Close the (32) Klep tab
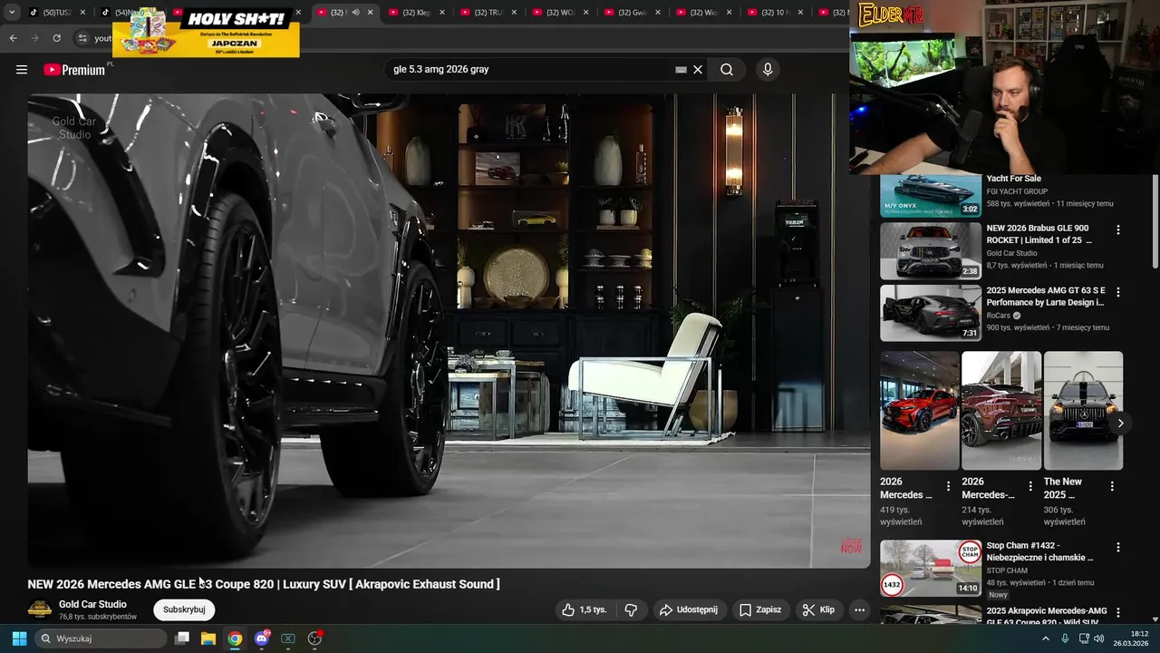The image size is (1160, 653). 441,13
